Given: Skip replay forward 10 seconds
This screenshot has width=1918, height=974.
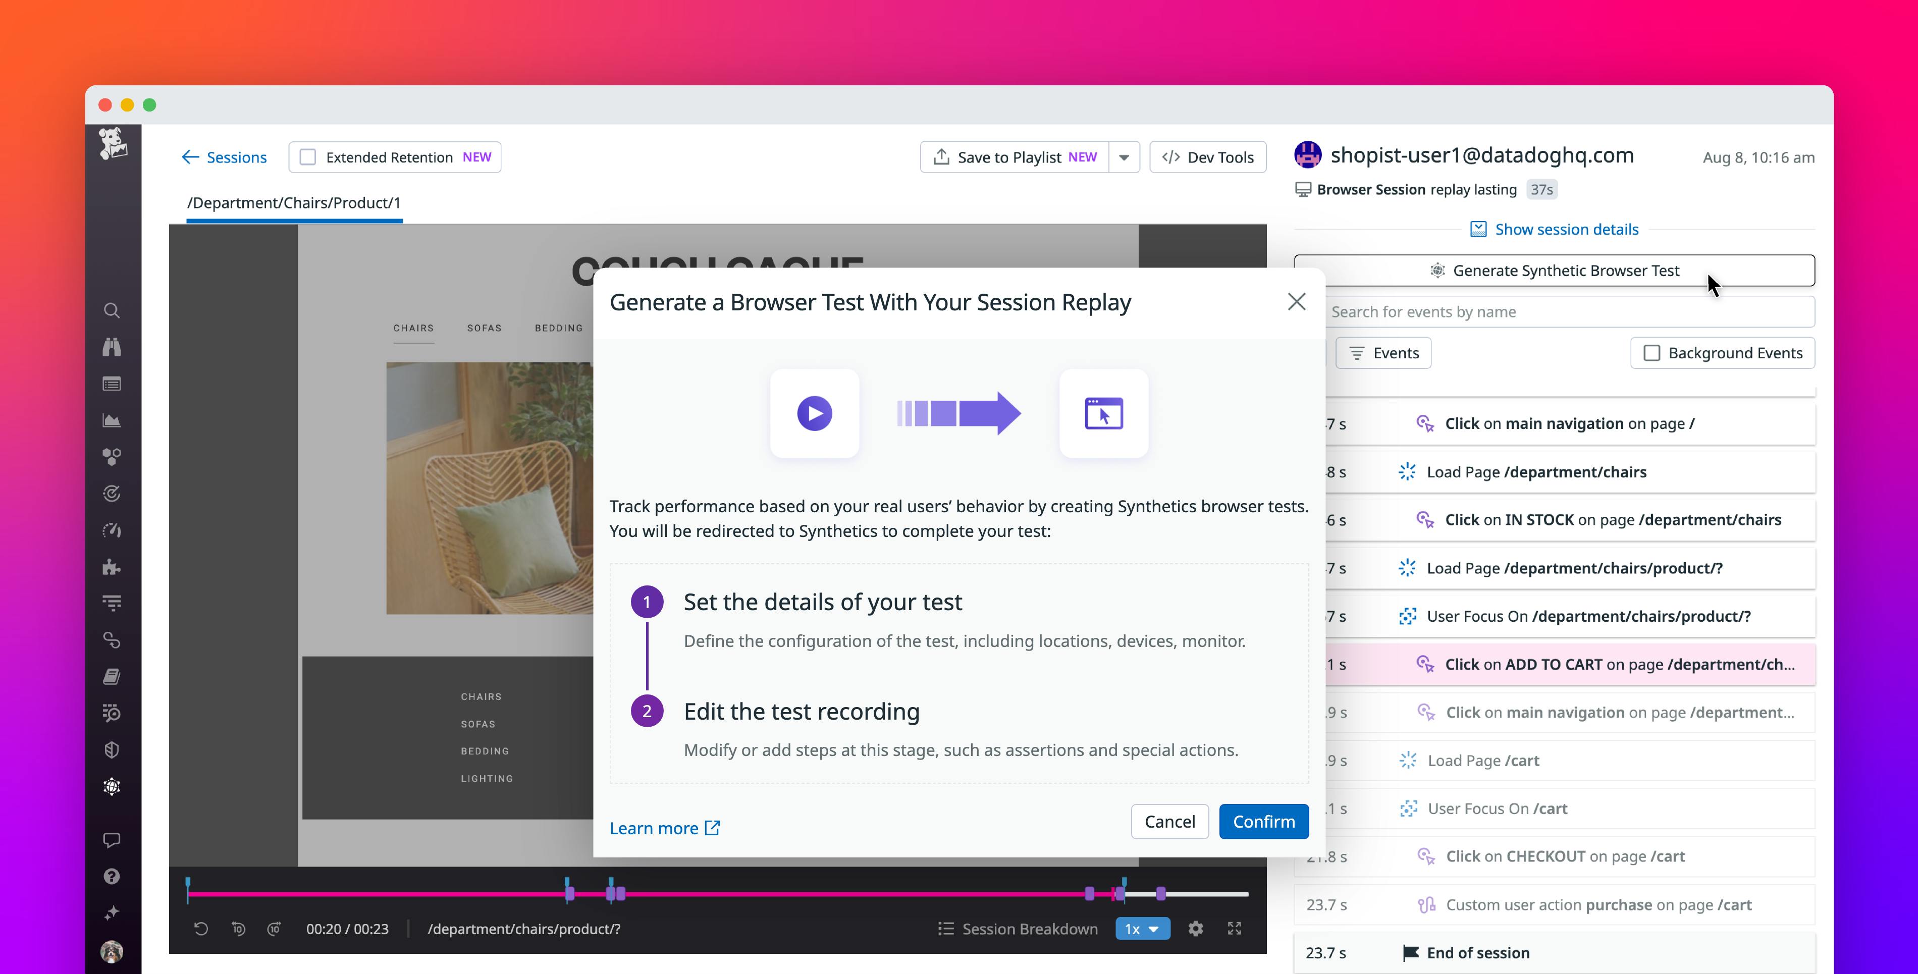Looking at the screenshot, I should click(274, 929).
